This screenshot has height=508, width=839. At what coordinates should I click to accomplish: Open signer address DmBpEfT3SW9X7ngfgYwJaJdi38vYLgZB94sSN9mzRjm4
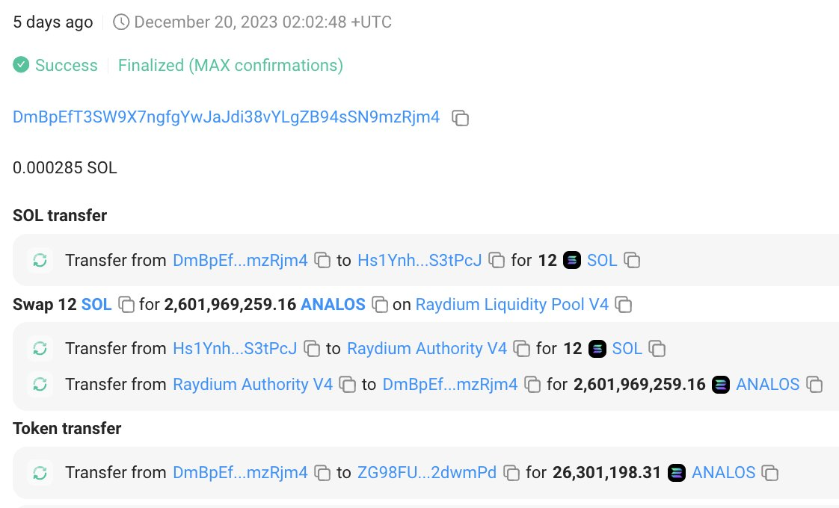tap(227, 117)
